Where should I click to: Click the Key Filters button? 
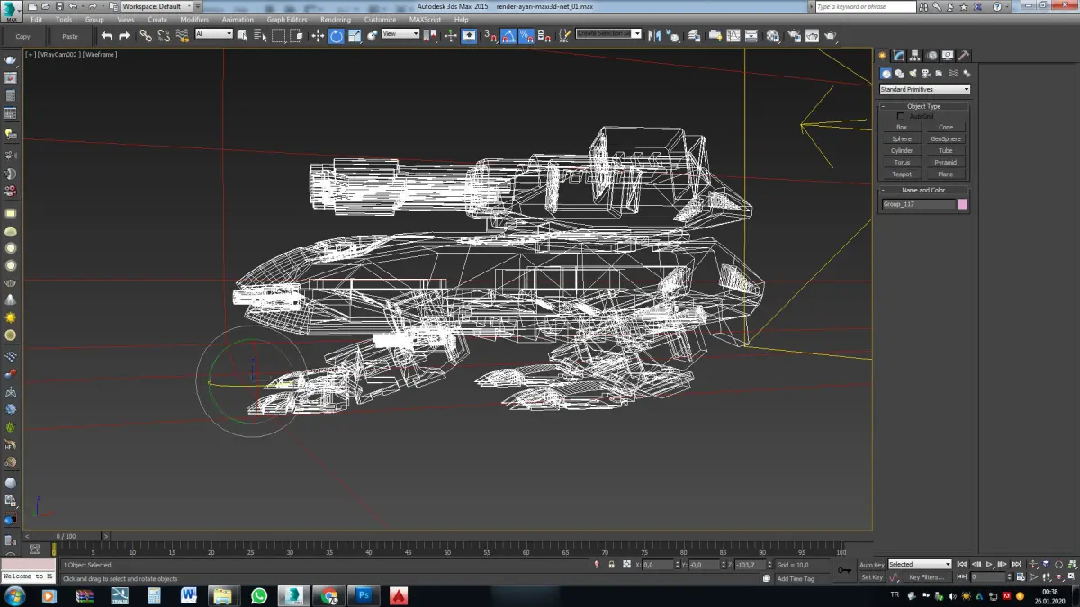tap(926, 577)
